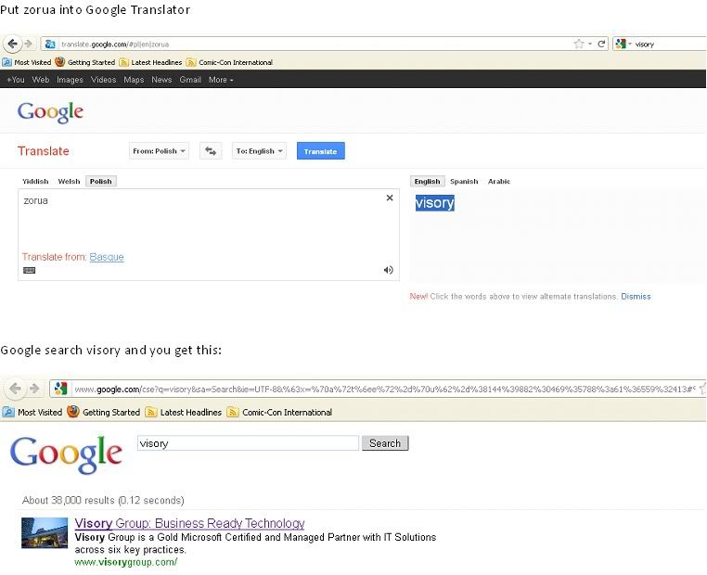
Task: Dismiss the alternate translations notice
Action: [x=636, y=297]
